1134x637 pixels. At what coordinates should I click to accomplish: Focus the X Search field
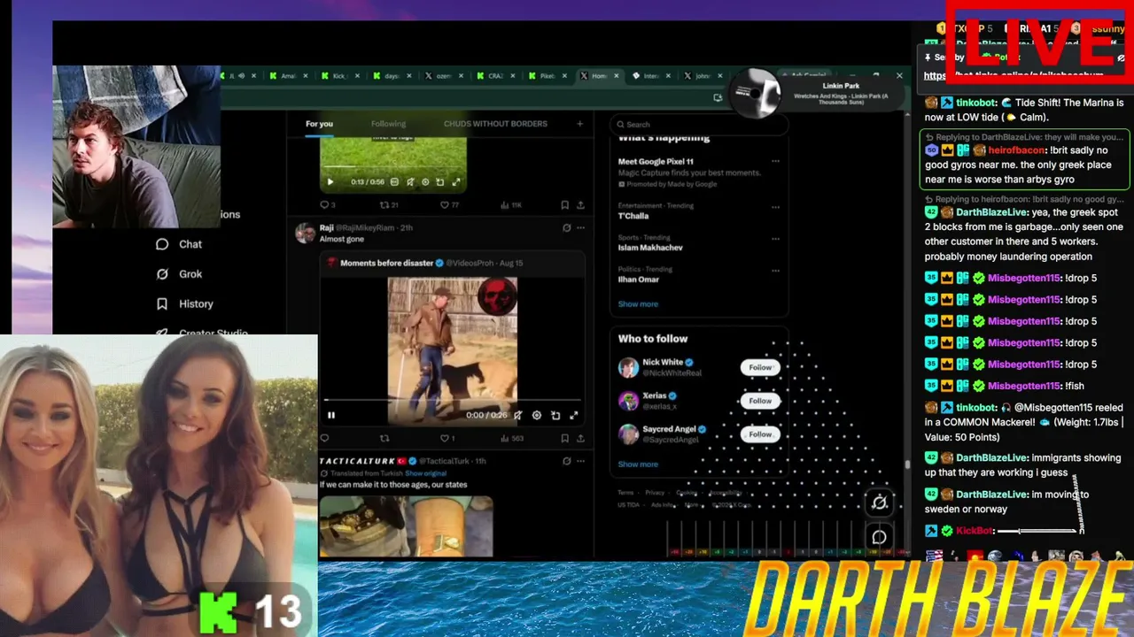click(x=698, y=125)
